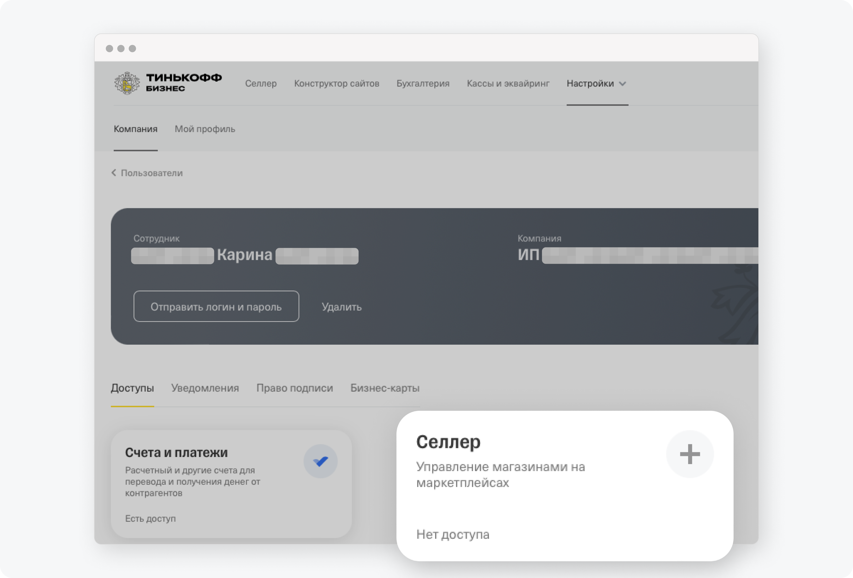Click the Нет доступа status text
The image size is (853, 578).
(453, 535)
